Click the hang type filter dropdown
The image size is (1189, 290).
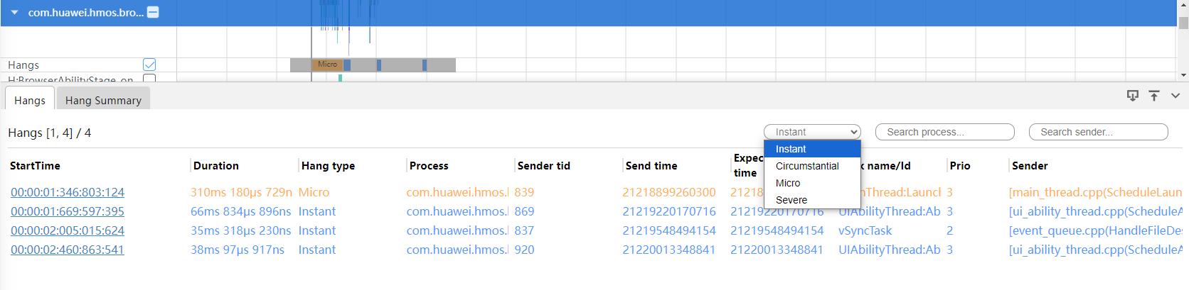pos(812,132)
